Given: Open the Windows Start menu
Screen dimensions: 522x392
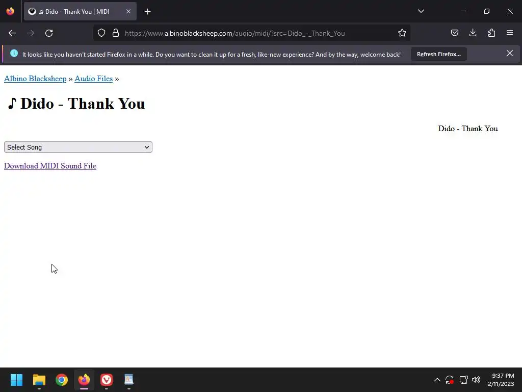Looking at the screenshot, I should (x=16, y=380).
